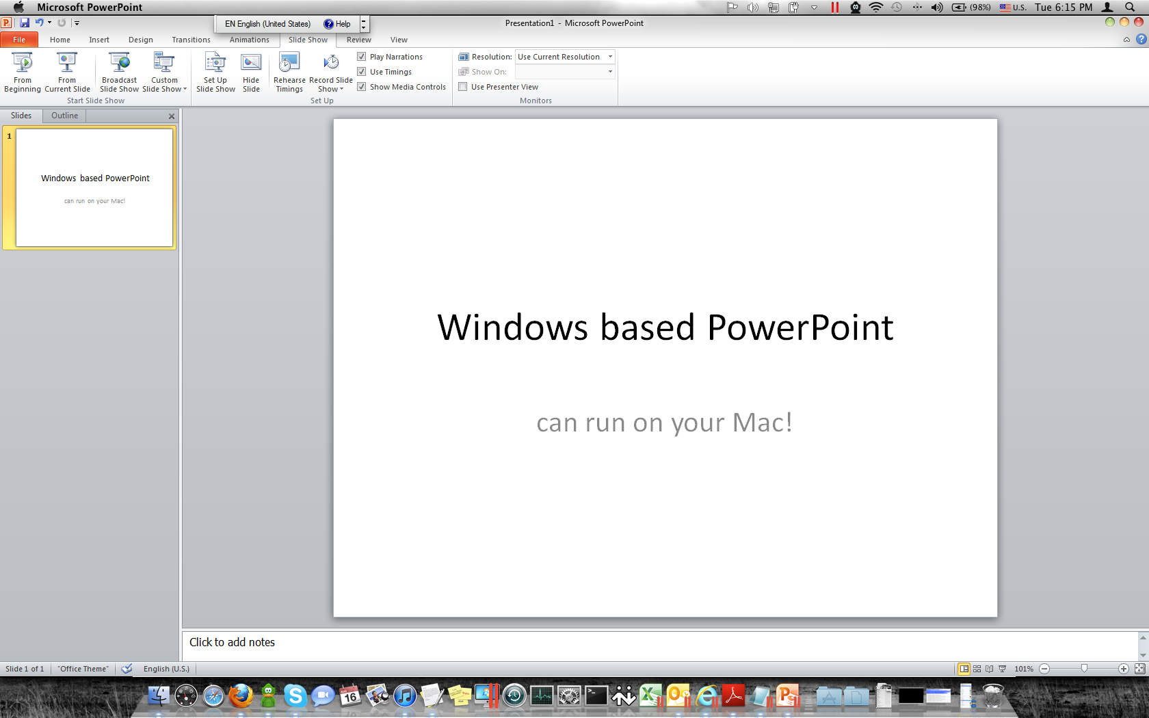The image size is (1149, 718).
Task: Open iTunes from the dock
Action: [405, 696]
